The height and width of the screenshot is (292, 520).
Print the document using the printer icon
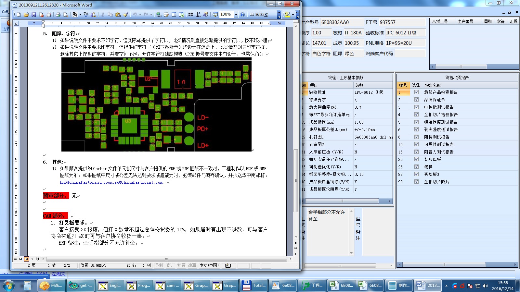click(58, 15)
